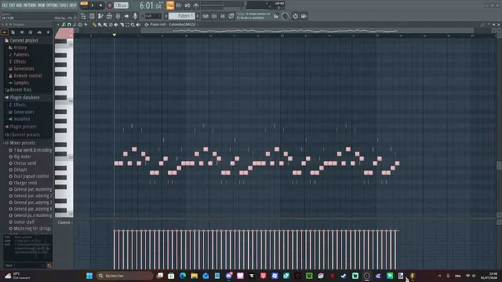Click the microphone recording icon in toolbar
Image resolution: width=502 pixels, height=282 pixels.
(135, 16)
